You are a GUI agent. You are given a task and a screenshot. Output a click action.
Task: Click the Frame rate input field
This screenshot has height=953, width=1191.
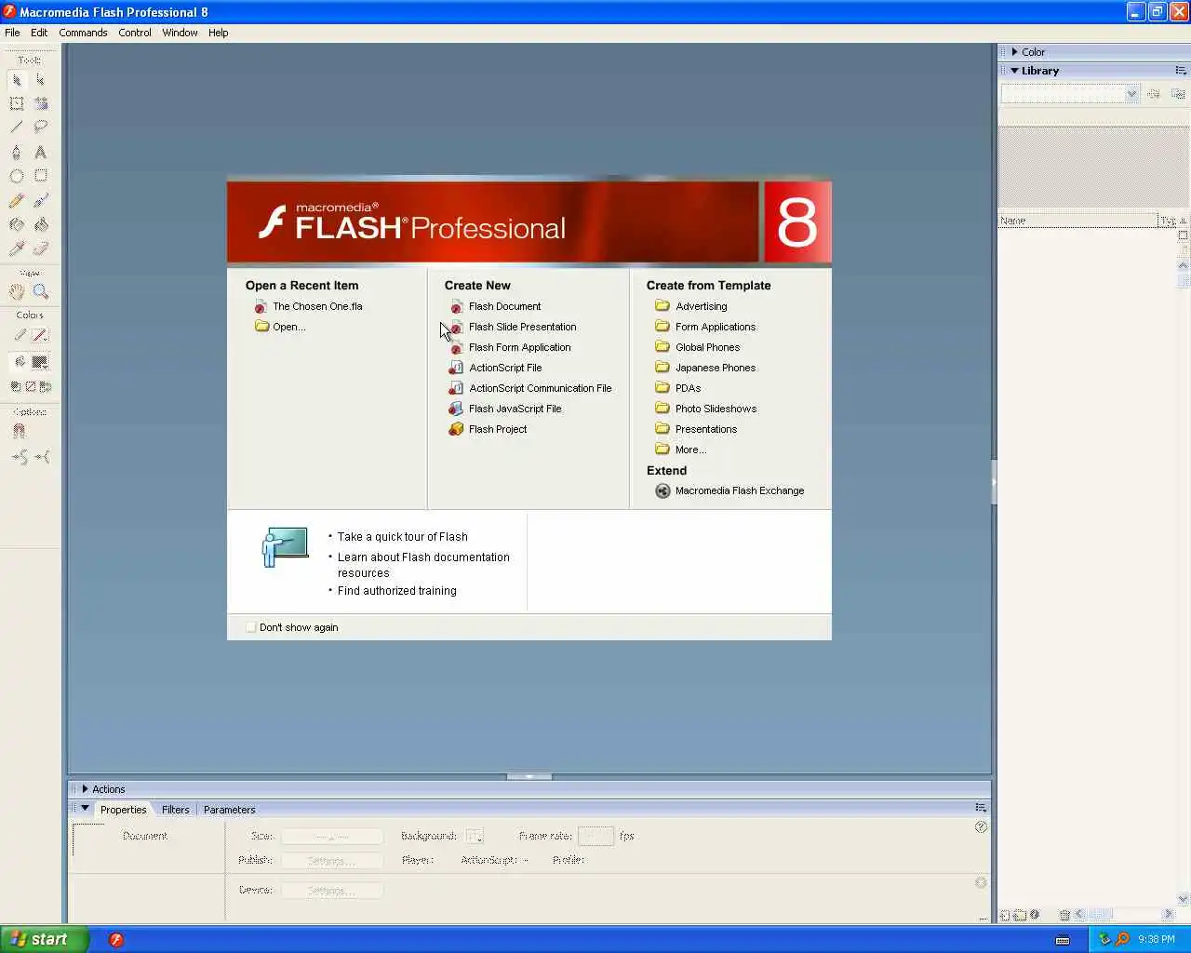pos(595,836)
